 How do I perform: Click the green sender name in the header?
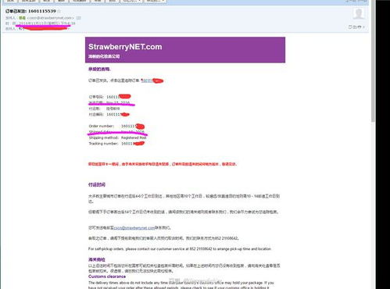point(22,18)
